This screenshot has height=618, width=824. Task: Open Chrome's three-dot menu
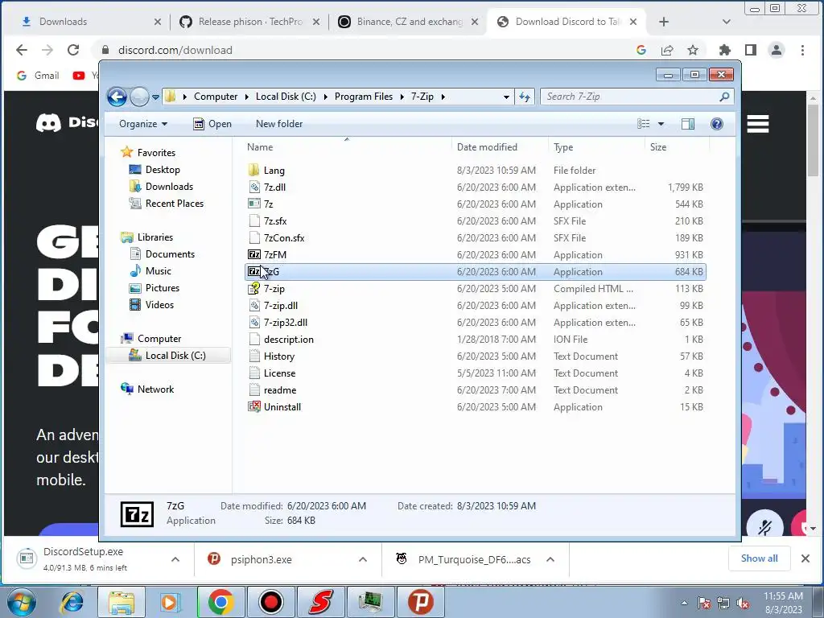tap(802, 50)
